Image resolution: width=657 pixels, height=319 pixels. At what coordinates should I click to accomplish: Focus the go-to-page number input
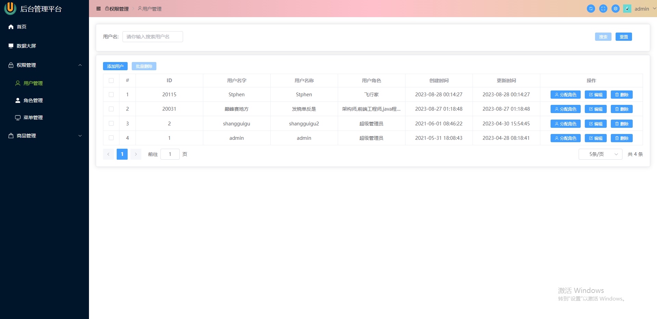(x=170, y=154)
